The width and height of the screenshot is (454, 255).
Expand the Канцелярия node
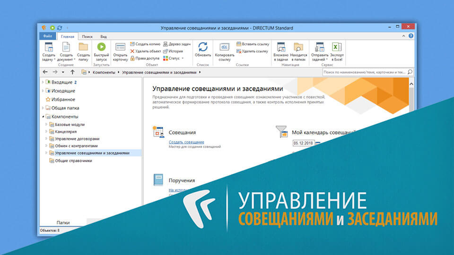[x=46, y=132]
